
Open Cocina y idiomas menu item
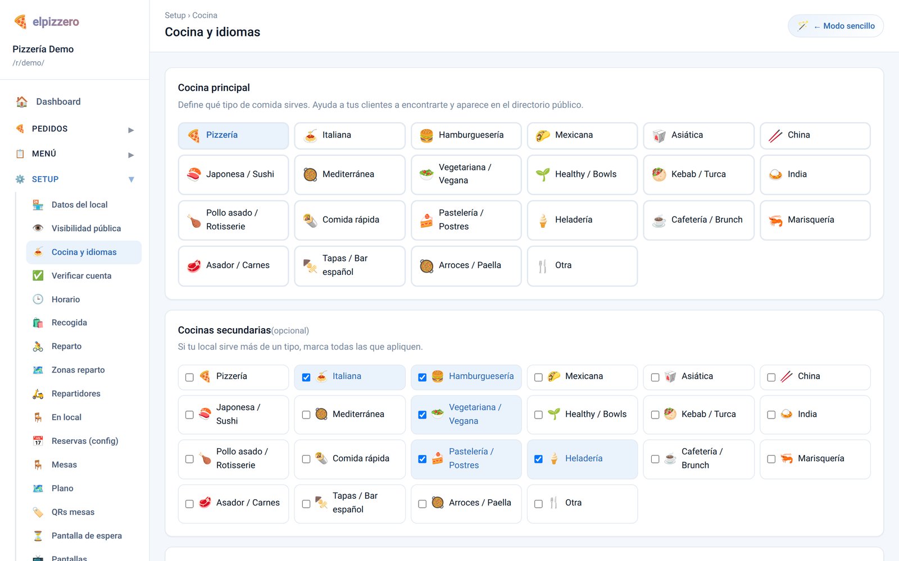pyautogui.click(x=84, y=252)
